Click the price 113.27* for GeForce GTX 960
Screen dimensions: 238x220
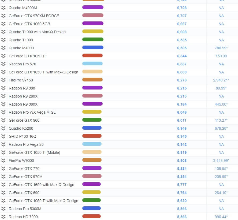(221, 121)
